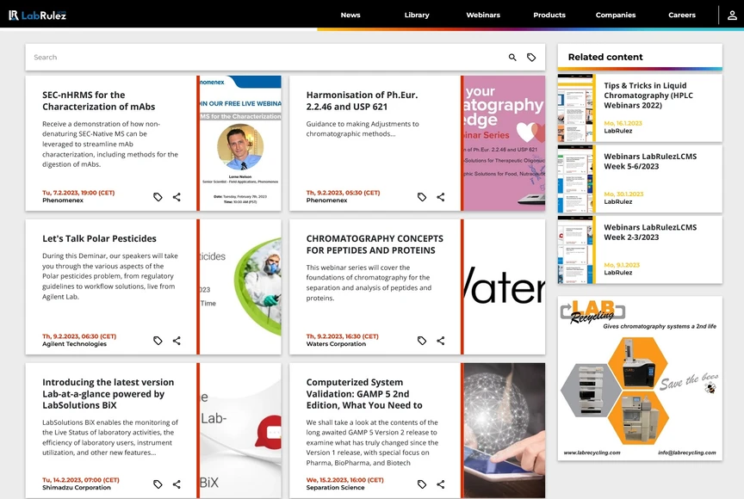
Task: Click Phenomenex under SEC-nHRMS card
Action: pyautogui.click(x=63, y=200)
